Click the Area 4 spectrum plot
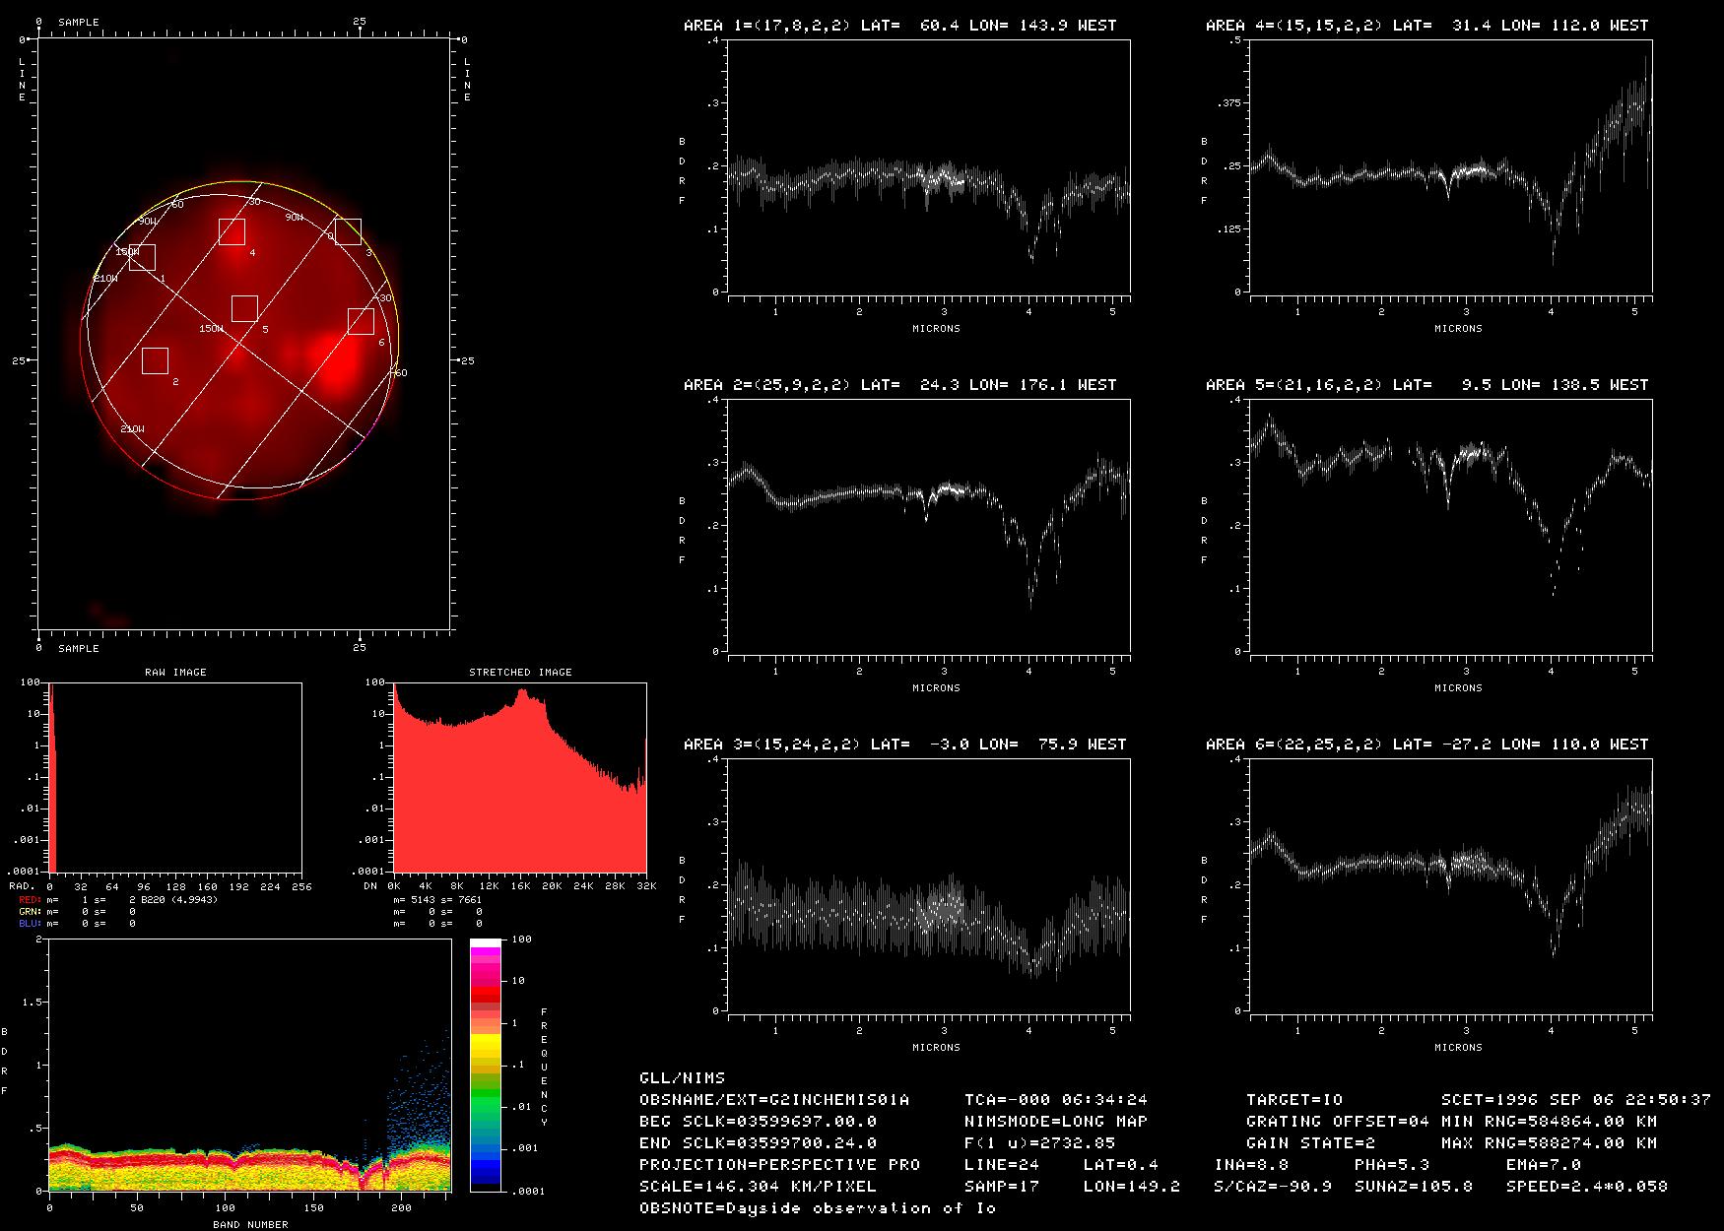Image resolution: width=1724 pixels, height=1231 pixels. tap(1451, 166)
